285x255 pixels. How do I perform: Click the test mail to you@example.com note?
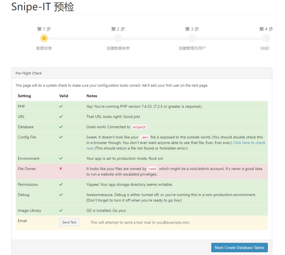coord(140,222)
